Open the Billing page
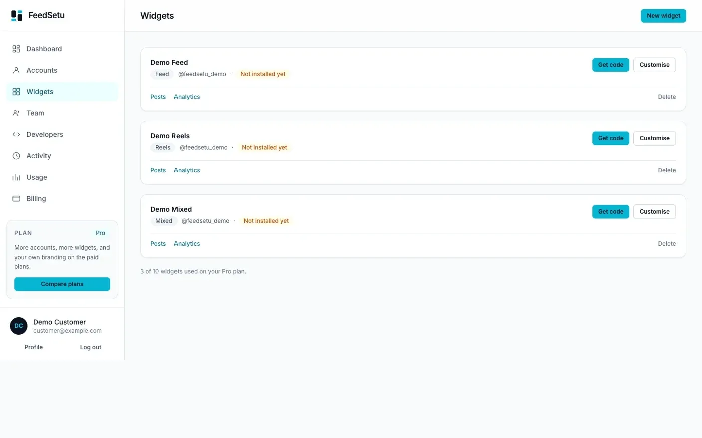The width and height of the screenshot is (702, 438). pyautogui.click(x=62, y=199)
